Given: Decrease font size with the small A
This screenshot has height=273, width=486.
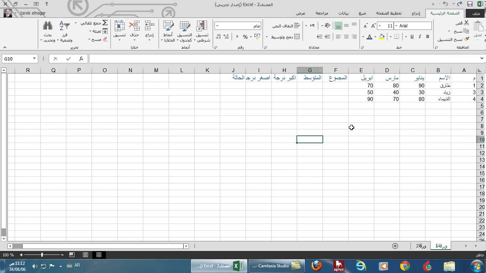Looking at the screenshot, I should 365,26.
